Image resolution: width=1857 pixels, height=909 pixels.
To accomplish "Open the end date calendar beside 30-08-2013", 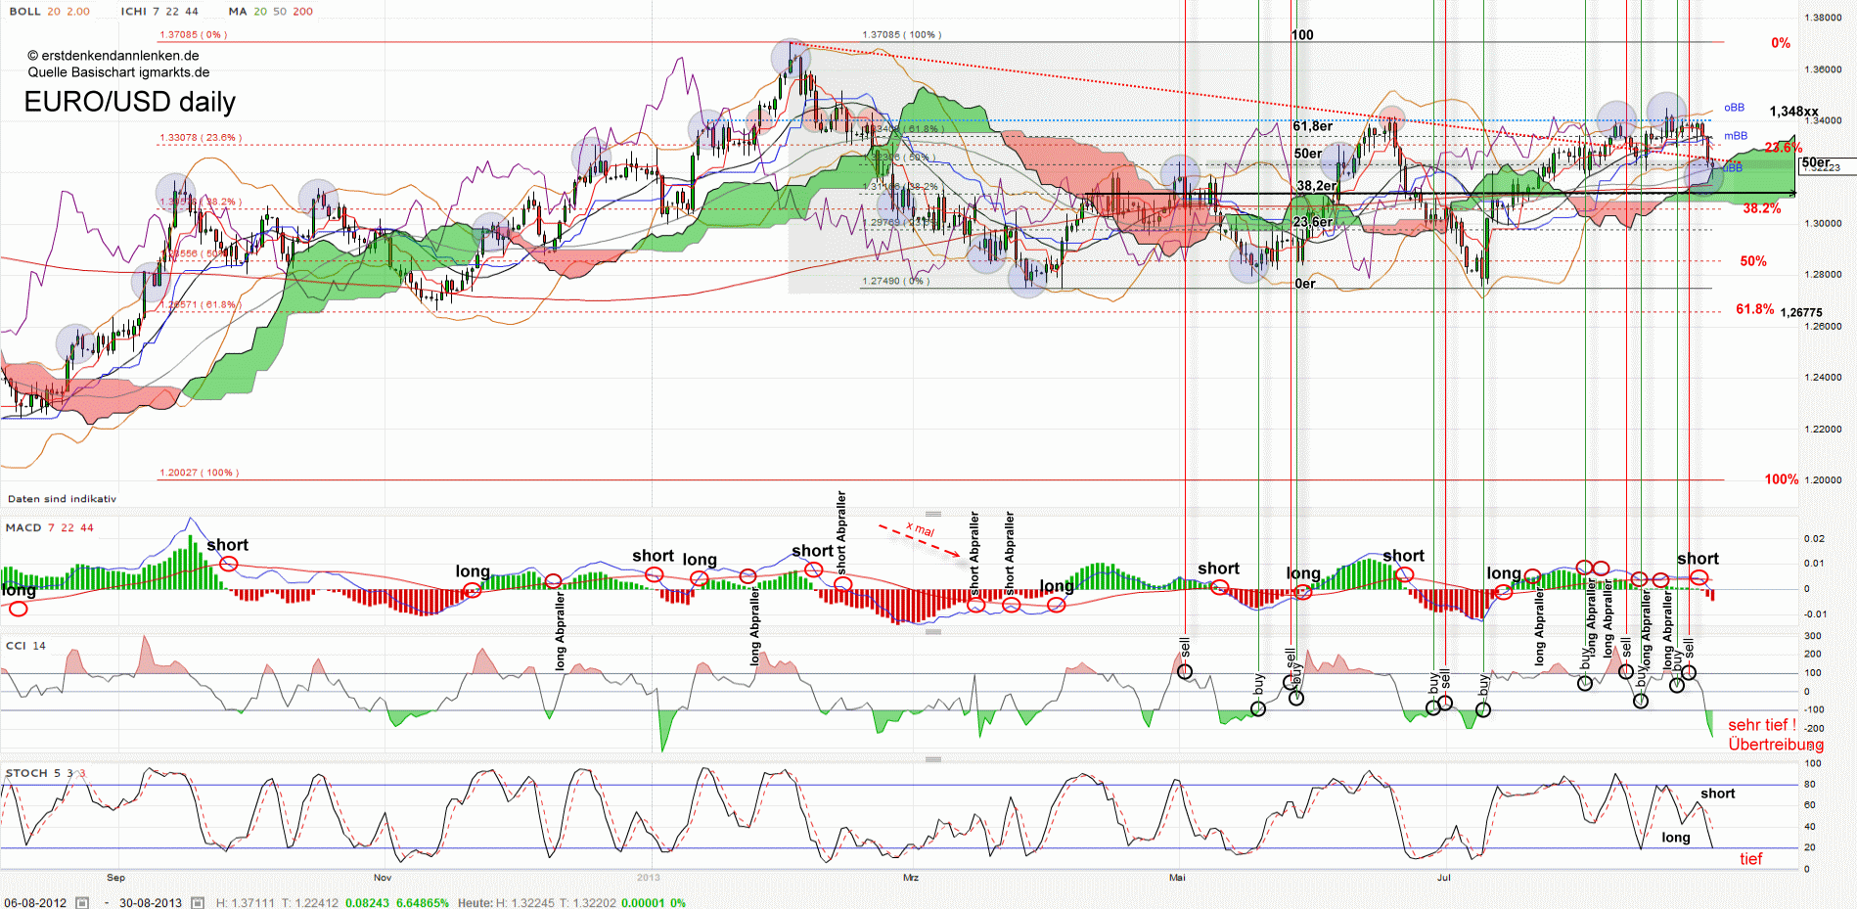I will [198, 902].
